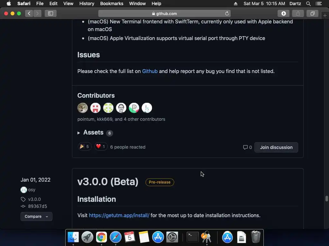The height and width of the screenshot is (246, 329).
Task: Click the P logo contributor avatar
Action: click(134, 108)
